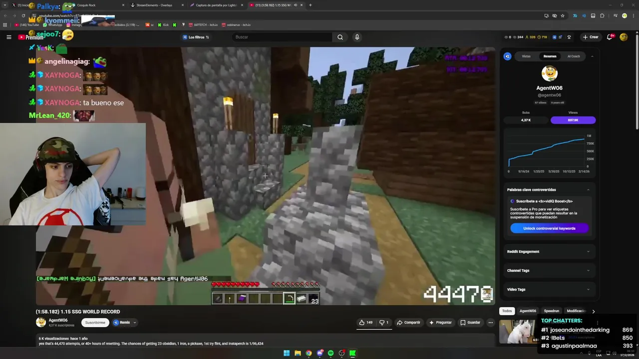Open more actions three-dot menu under video
Viewport: 639px width, 359px height.
pyautogui.click(x=491, y=323)
